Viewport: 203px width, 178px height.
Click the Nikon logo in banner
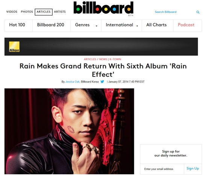click(14, 47)
